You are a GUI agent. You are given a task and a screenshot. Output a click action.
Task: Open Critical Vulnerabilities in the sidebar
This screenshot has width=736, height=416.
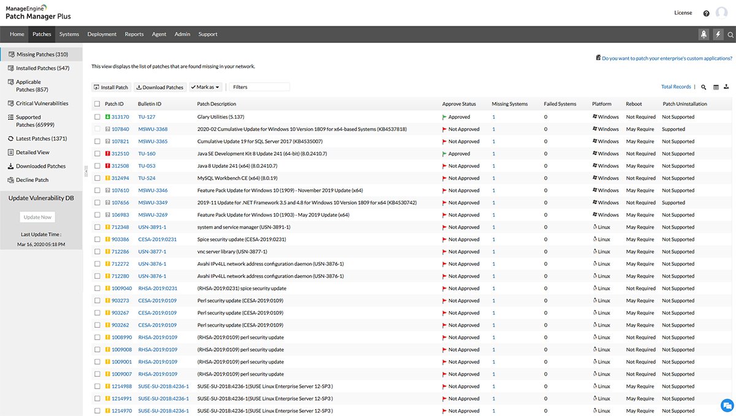click(42, 104)
